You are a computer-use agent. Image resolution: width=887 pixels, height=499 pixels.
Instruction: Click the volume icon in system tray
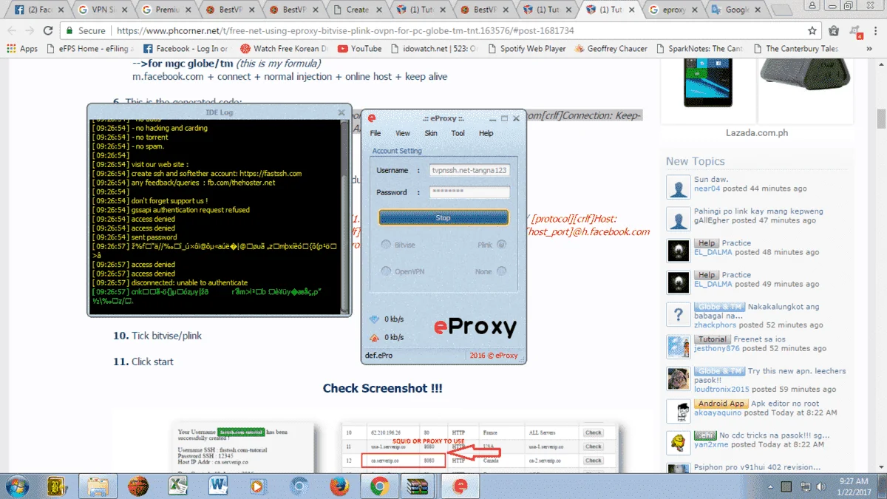(x=822, y=486)
